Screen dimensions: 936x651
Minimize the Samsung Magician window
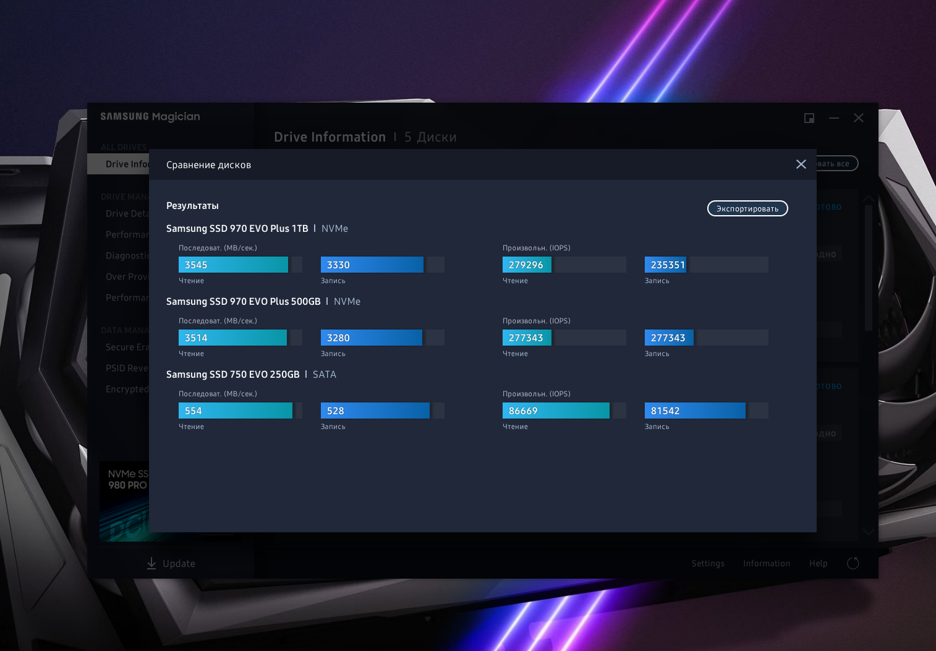(834, 118)
